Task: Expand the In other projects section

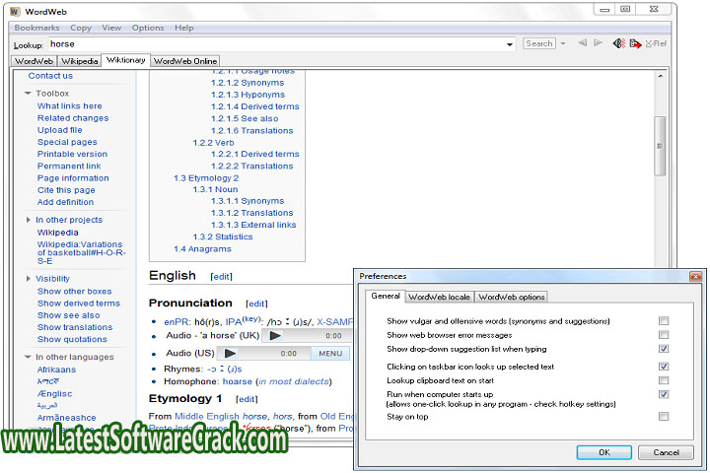Action: point(28,220)
